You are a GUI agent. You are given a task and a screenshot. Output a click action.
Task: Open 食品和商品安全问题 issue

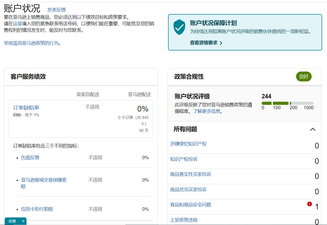tap(191, 205)
